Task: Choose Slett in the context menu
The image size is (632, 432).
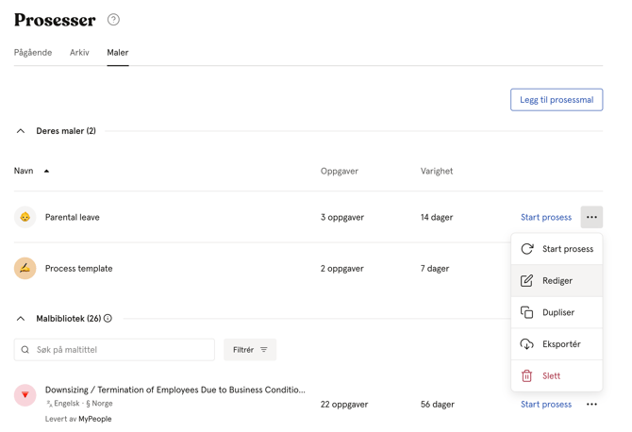Action: [x=557, y=376]
